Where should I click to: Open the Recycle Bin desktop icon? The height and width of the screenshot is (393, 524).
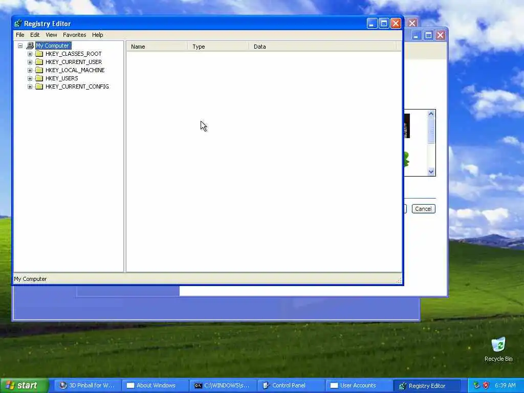pos(498,349)
